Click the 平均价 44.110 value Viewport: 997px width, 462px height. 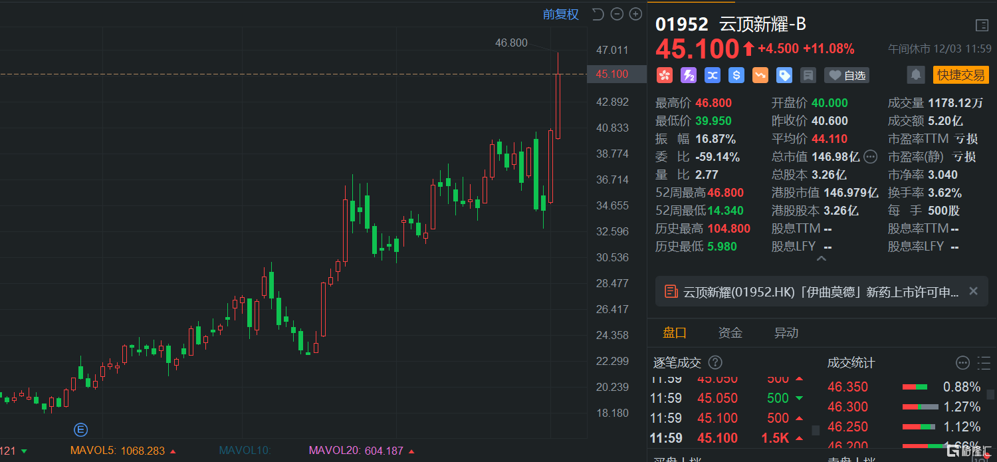coord(830,139)
